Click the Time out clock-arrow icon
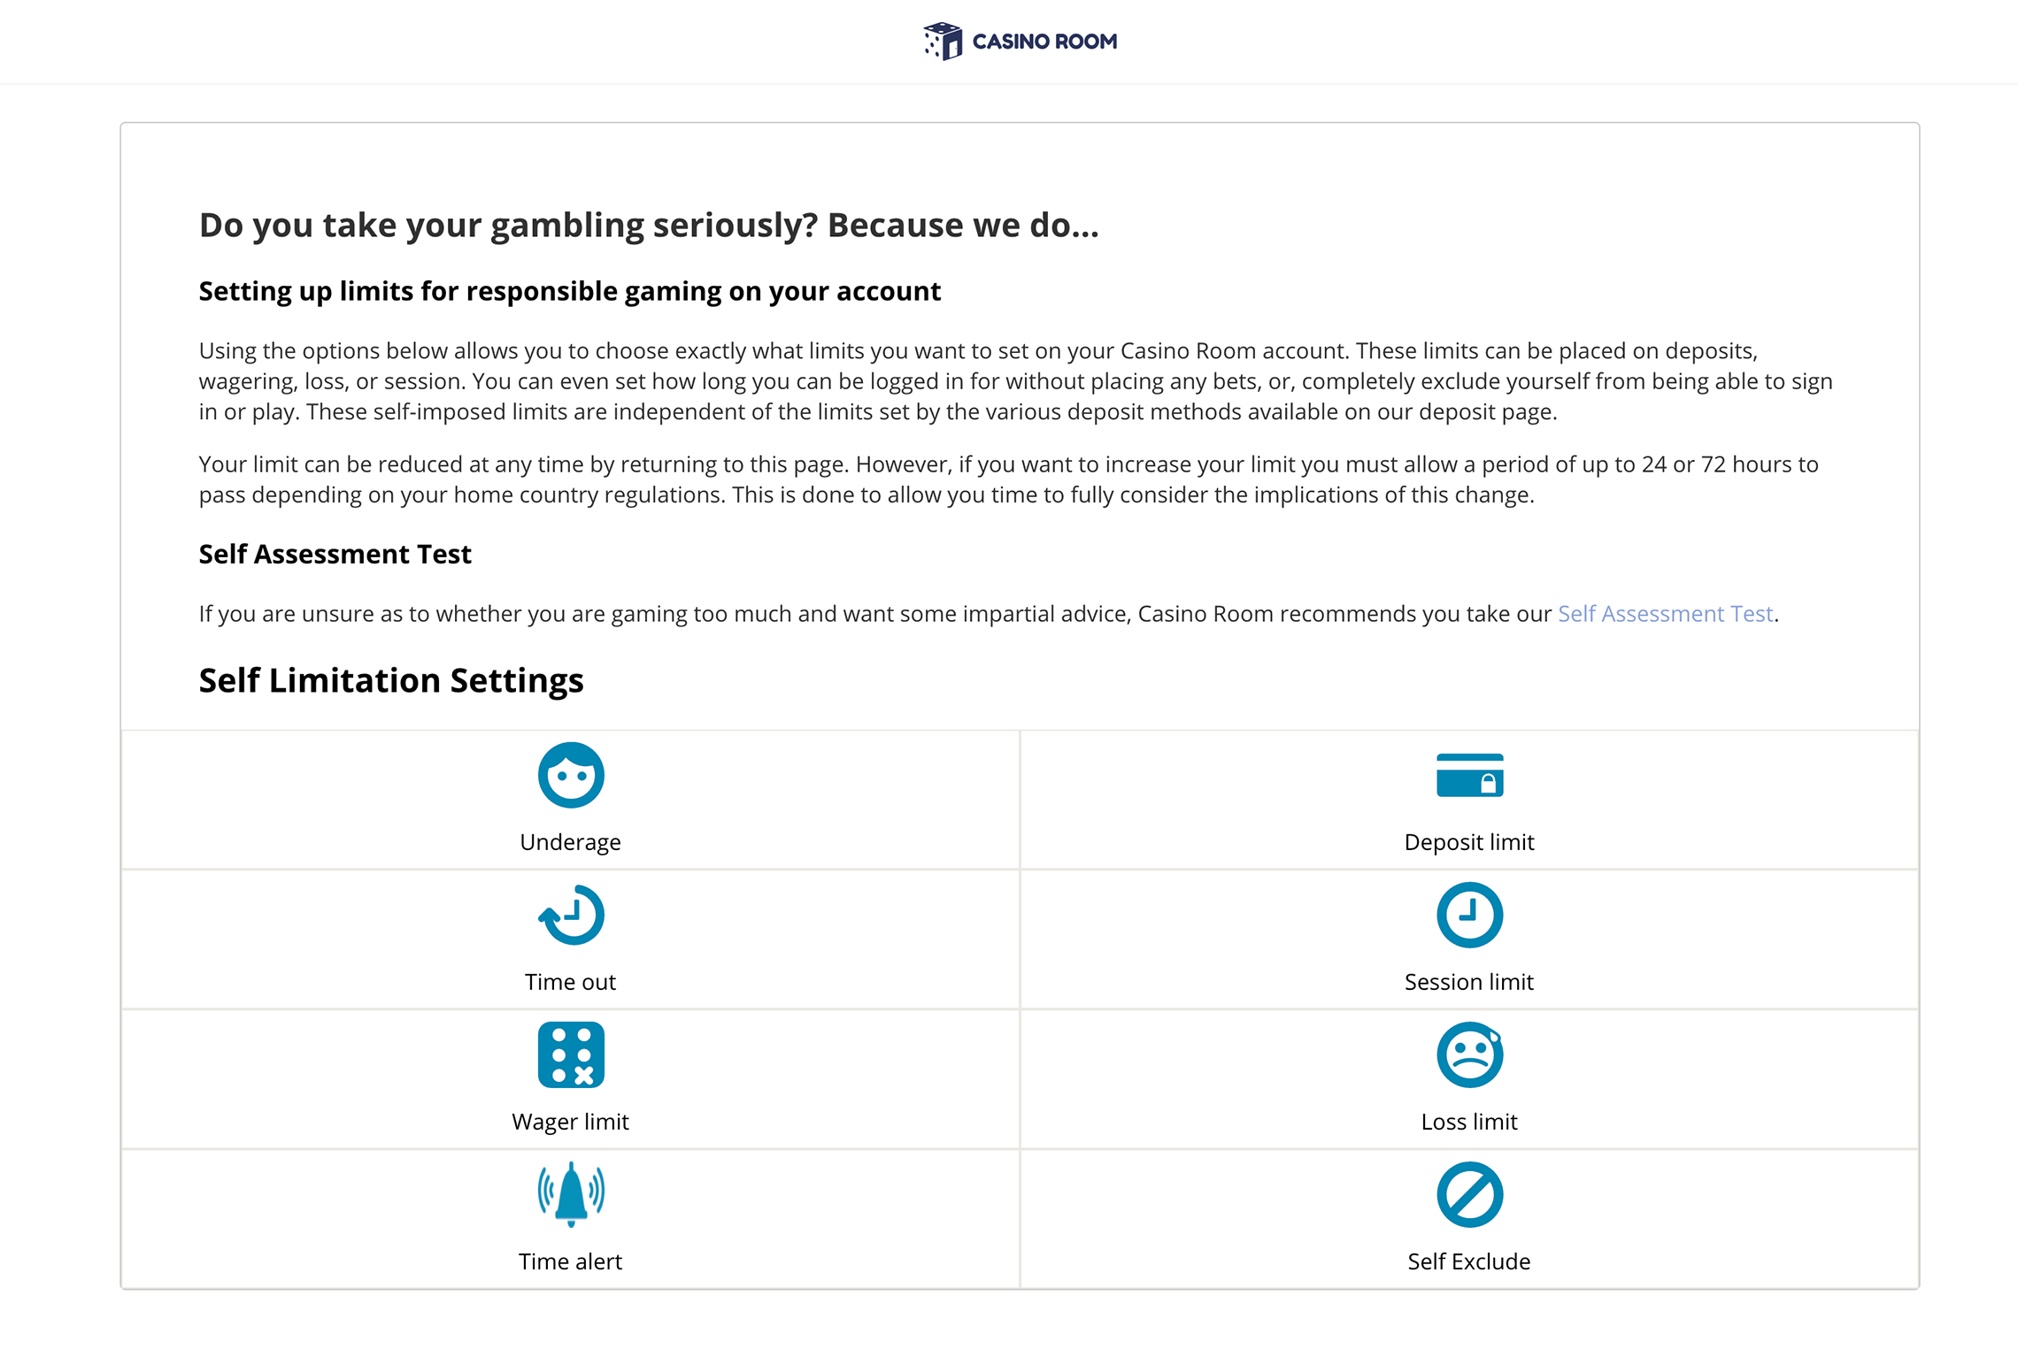The image size is (2018, 1349). click(571, 915)
